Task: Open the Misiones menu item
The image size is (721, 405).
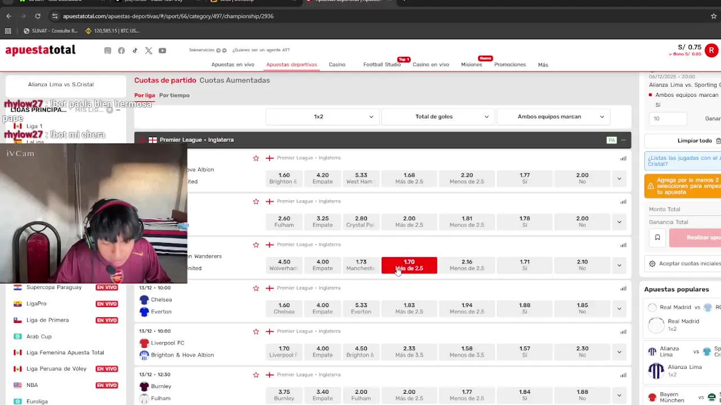Action: click(471, 65)
